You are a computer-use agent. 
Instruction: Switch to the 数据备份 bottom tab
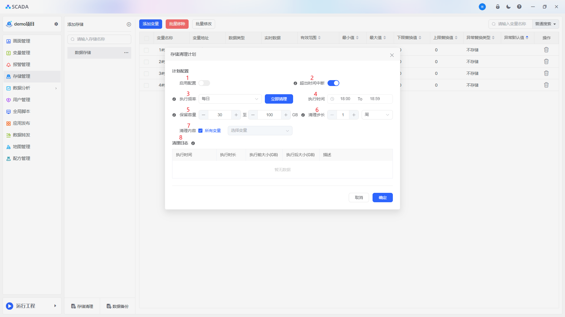tap(117, 306)
